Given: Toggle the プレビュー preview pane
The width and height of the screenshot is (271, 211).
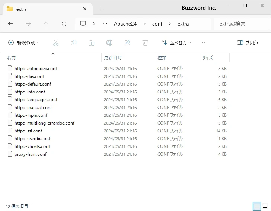Looking at the screenshot, I should pos(249,43).
